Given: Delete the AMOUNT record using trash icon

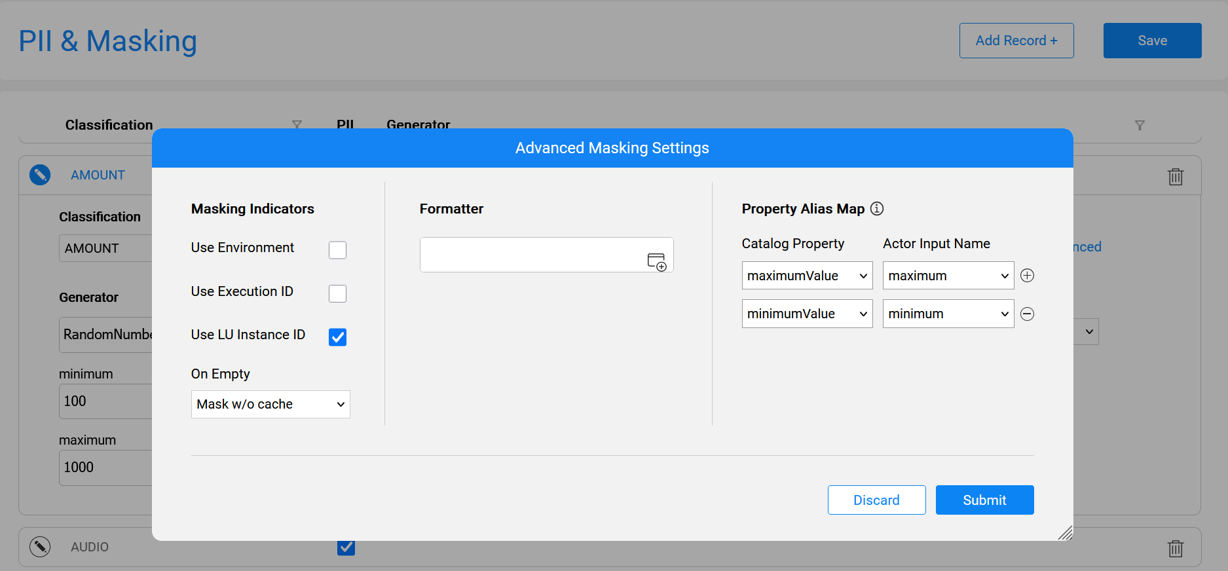Looking at the screenshot, I should coord(1175,177).
